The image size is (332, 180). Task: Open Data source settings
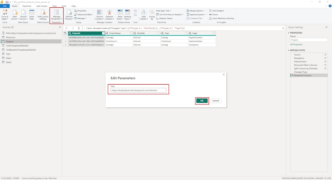[43, 15]
